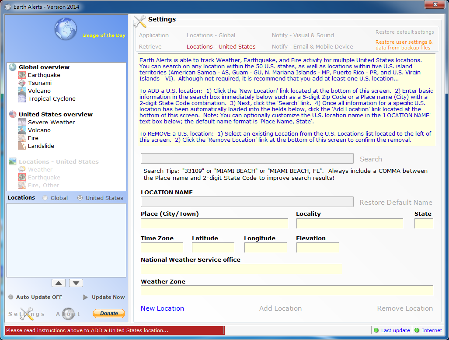Move selected location down with down arrow
Screen dimensions: 449x340
pyautogui.click(x=76, y=283)
